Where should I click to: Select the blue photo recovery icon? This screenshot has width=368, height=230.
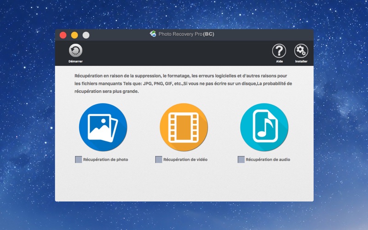pyautogui.click(x=103, y=127)
